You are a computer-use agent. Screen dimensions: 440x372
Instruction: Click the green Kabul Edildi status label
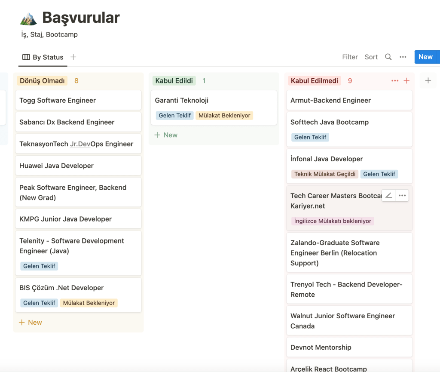pos(174,80)
